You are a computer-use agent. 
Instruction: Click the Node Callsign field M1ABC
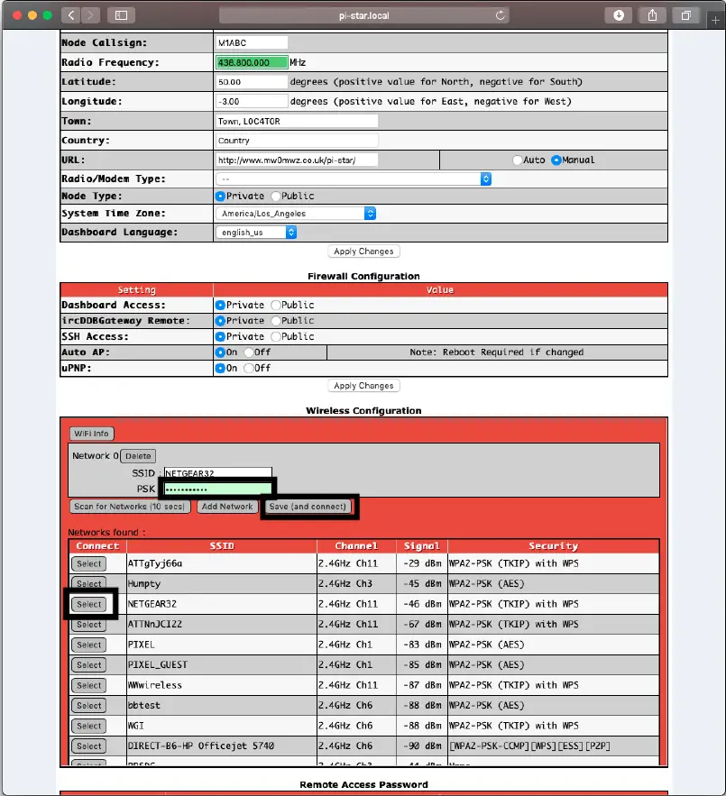tap(252, 42)
